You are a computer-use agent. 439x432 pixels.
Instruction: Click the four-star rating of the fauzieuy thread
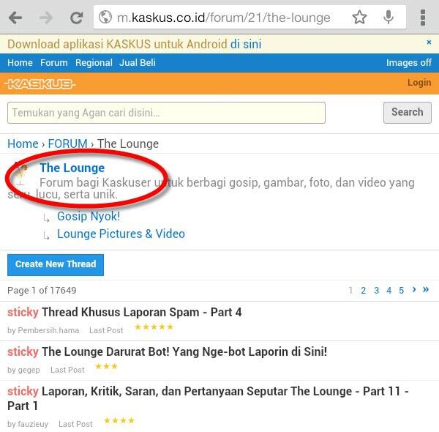click(119, 420)
